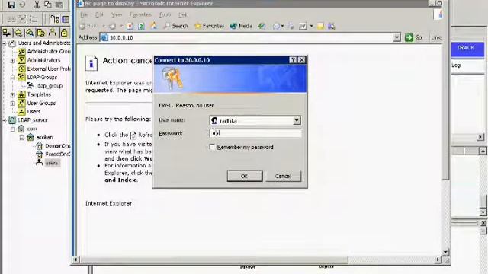Click the Links toolbar label in Internet Explorer
This screenshot has width=488, height=274.
coord(436,37)
